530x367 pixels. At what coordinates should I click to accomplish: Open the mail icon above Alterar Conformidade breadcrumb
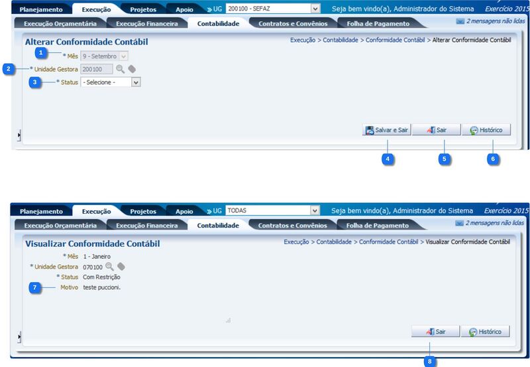point(460,21)
